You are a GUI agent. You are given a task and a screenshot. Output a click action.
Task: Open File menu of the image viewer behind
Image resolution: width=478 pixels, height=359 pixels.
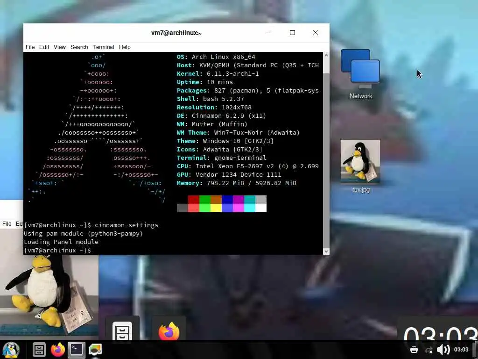click(x=7, y=224)
